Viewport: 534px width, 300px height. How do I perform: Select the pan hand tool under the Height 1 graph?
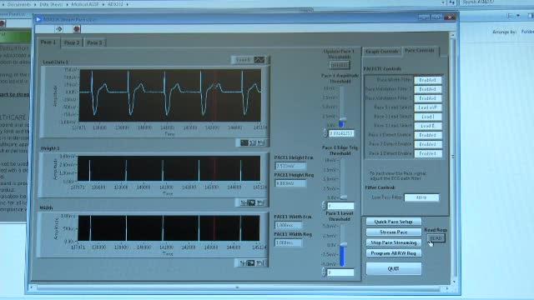tap(260, 202)
